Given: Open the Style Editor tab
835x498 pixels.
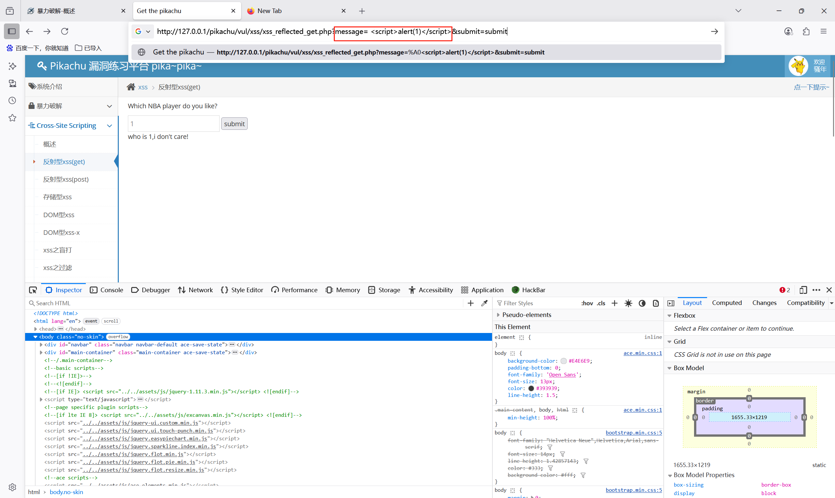Looking at the screenshot, I should (x=242, y=290).
